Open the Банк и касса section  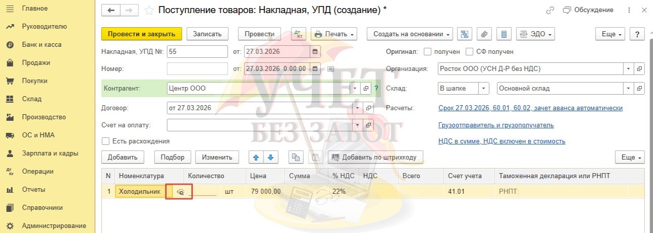[x=41, y=44]
